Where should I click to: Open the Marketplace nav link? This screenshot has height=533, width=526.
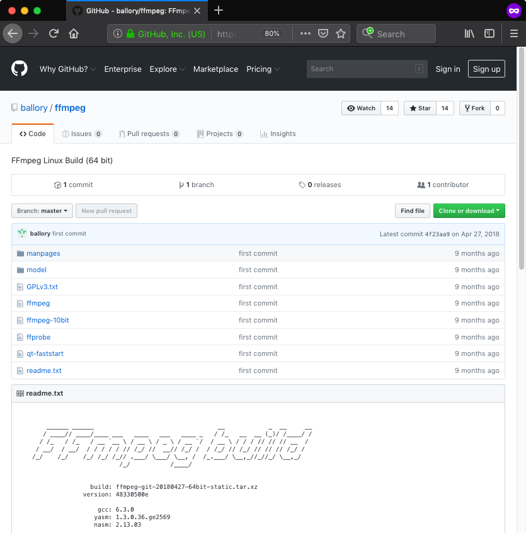tap(216, 69)
